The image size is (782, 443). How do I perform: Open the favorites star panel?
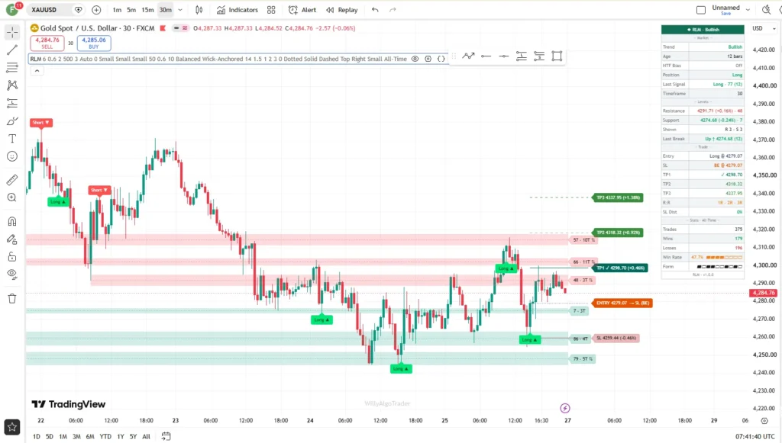pos(12,427)
